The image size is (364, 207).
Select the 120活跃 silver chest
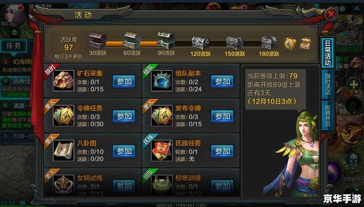(x=200, y=43)
